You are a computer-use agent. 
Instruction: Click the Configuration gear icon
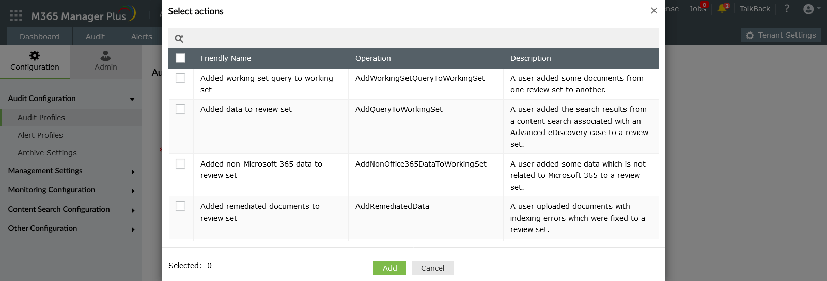click(x=35, y=55)
